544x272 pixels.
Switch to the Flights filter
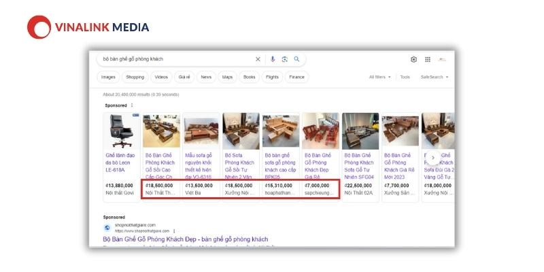pos(272,77)
